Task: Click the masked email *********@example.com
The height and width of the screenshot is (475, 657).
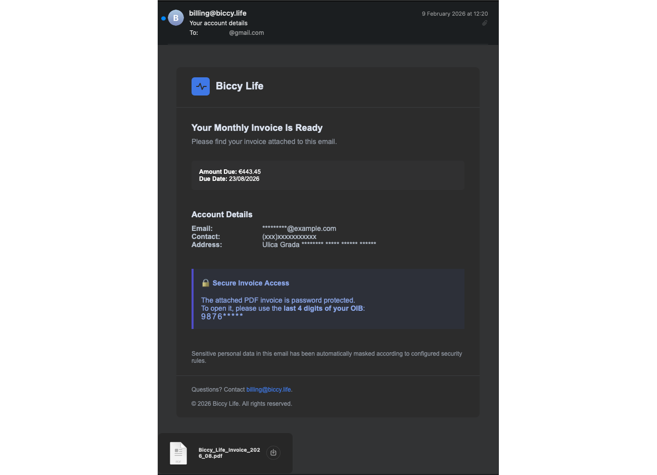Action: [299, 228]
